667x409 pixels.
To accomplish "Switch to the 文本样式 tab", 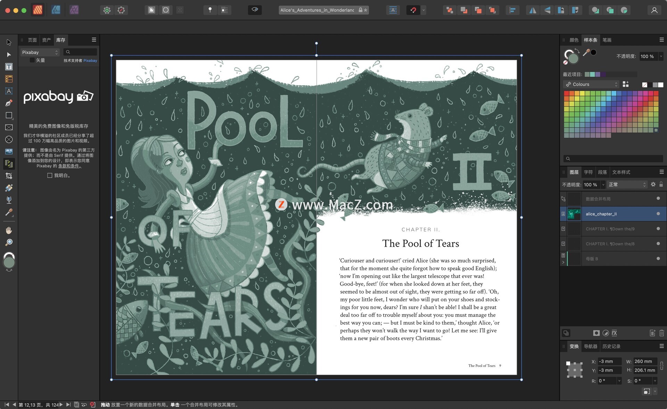I will [621, 172].
